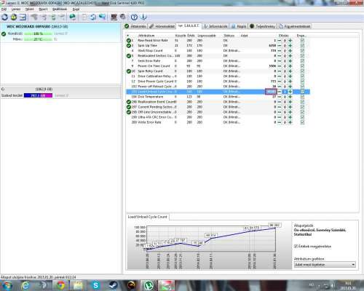Click the globe toolbar icon
364x291 pixels.
(73, 17)
